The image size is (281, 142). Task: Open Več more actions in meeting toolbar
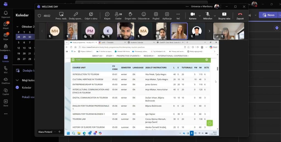178,16
